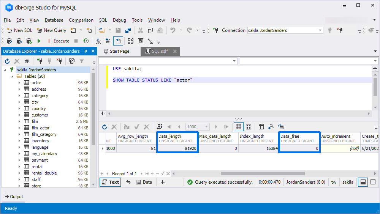Select the customer table in tree
380x214 pixels.
point(40,115)
